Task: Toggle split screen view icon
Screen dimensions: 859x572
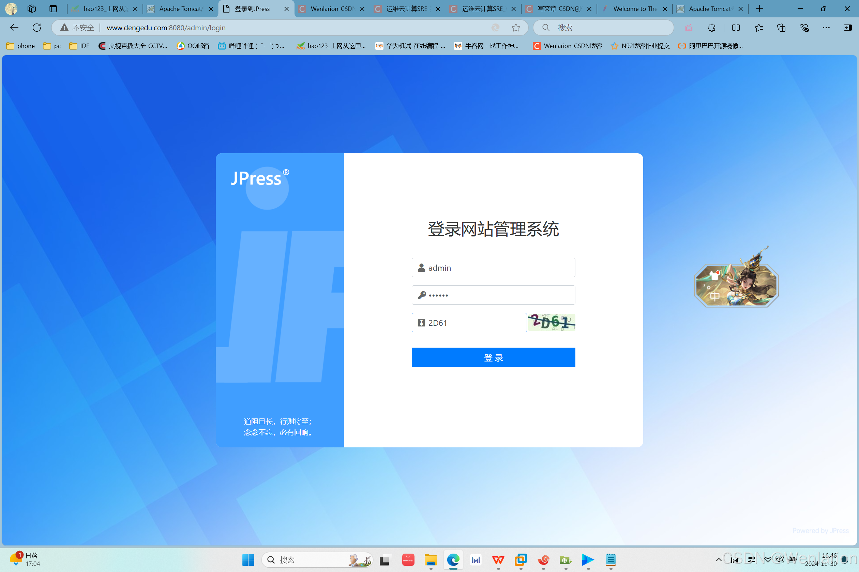Action: [736, 28]
